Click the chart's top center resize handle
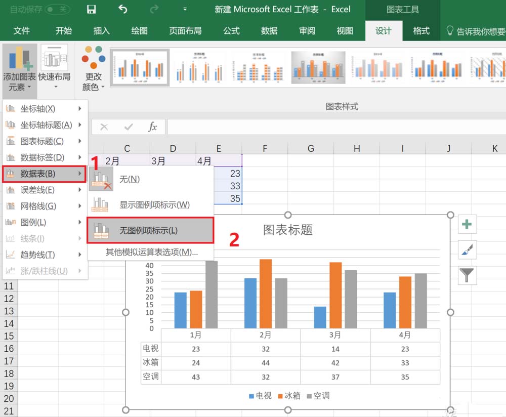The width and height of the screenshot is (506, 417). [x=288, y=215]
